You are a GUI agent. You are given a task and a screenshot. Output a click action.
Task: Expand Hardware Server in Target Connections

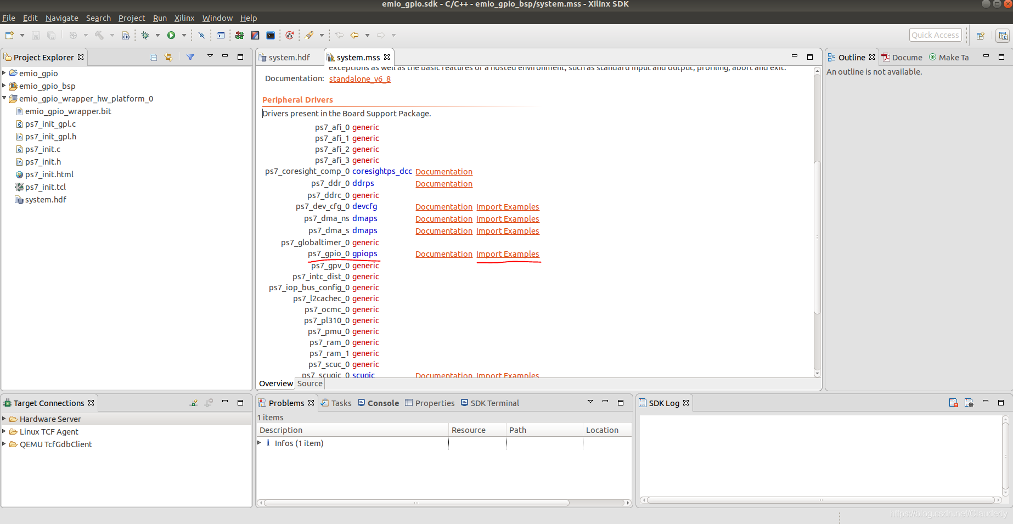[x=4, y=419]
